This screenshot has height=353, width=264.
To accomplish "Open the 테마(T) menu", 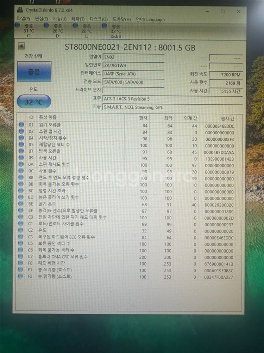I will pos(78,19).
